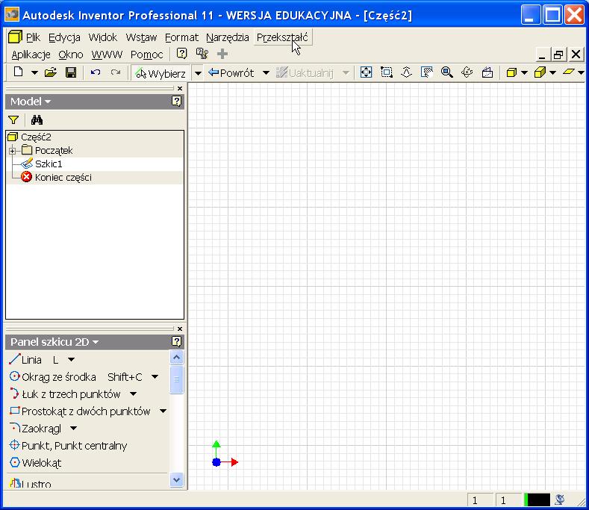Select the Część2 root node
This screenshot has width=589, height=510.
click(x=36, y=137)
